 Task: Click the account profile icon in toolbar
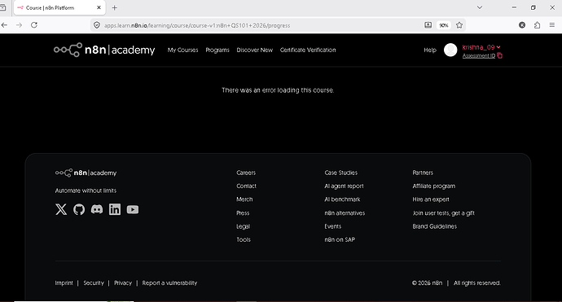tap(522, 25)
